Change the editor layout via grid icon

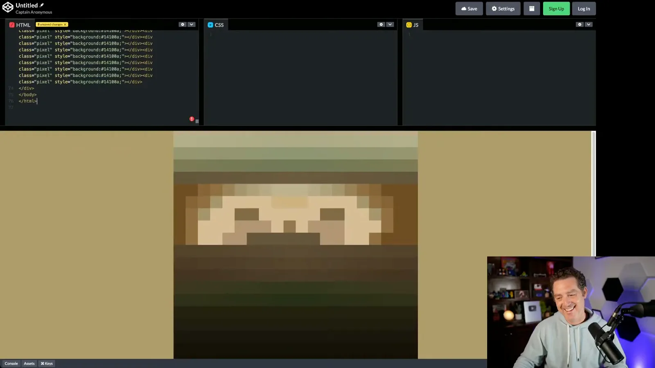(532, 9)
